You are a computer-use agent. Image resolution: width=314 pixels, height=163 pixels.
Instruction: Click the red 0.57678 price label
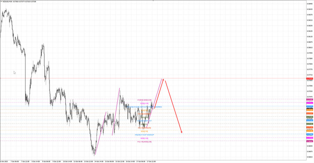click(309, 79)
